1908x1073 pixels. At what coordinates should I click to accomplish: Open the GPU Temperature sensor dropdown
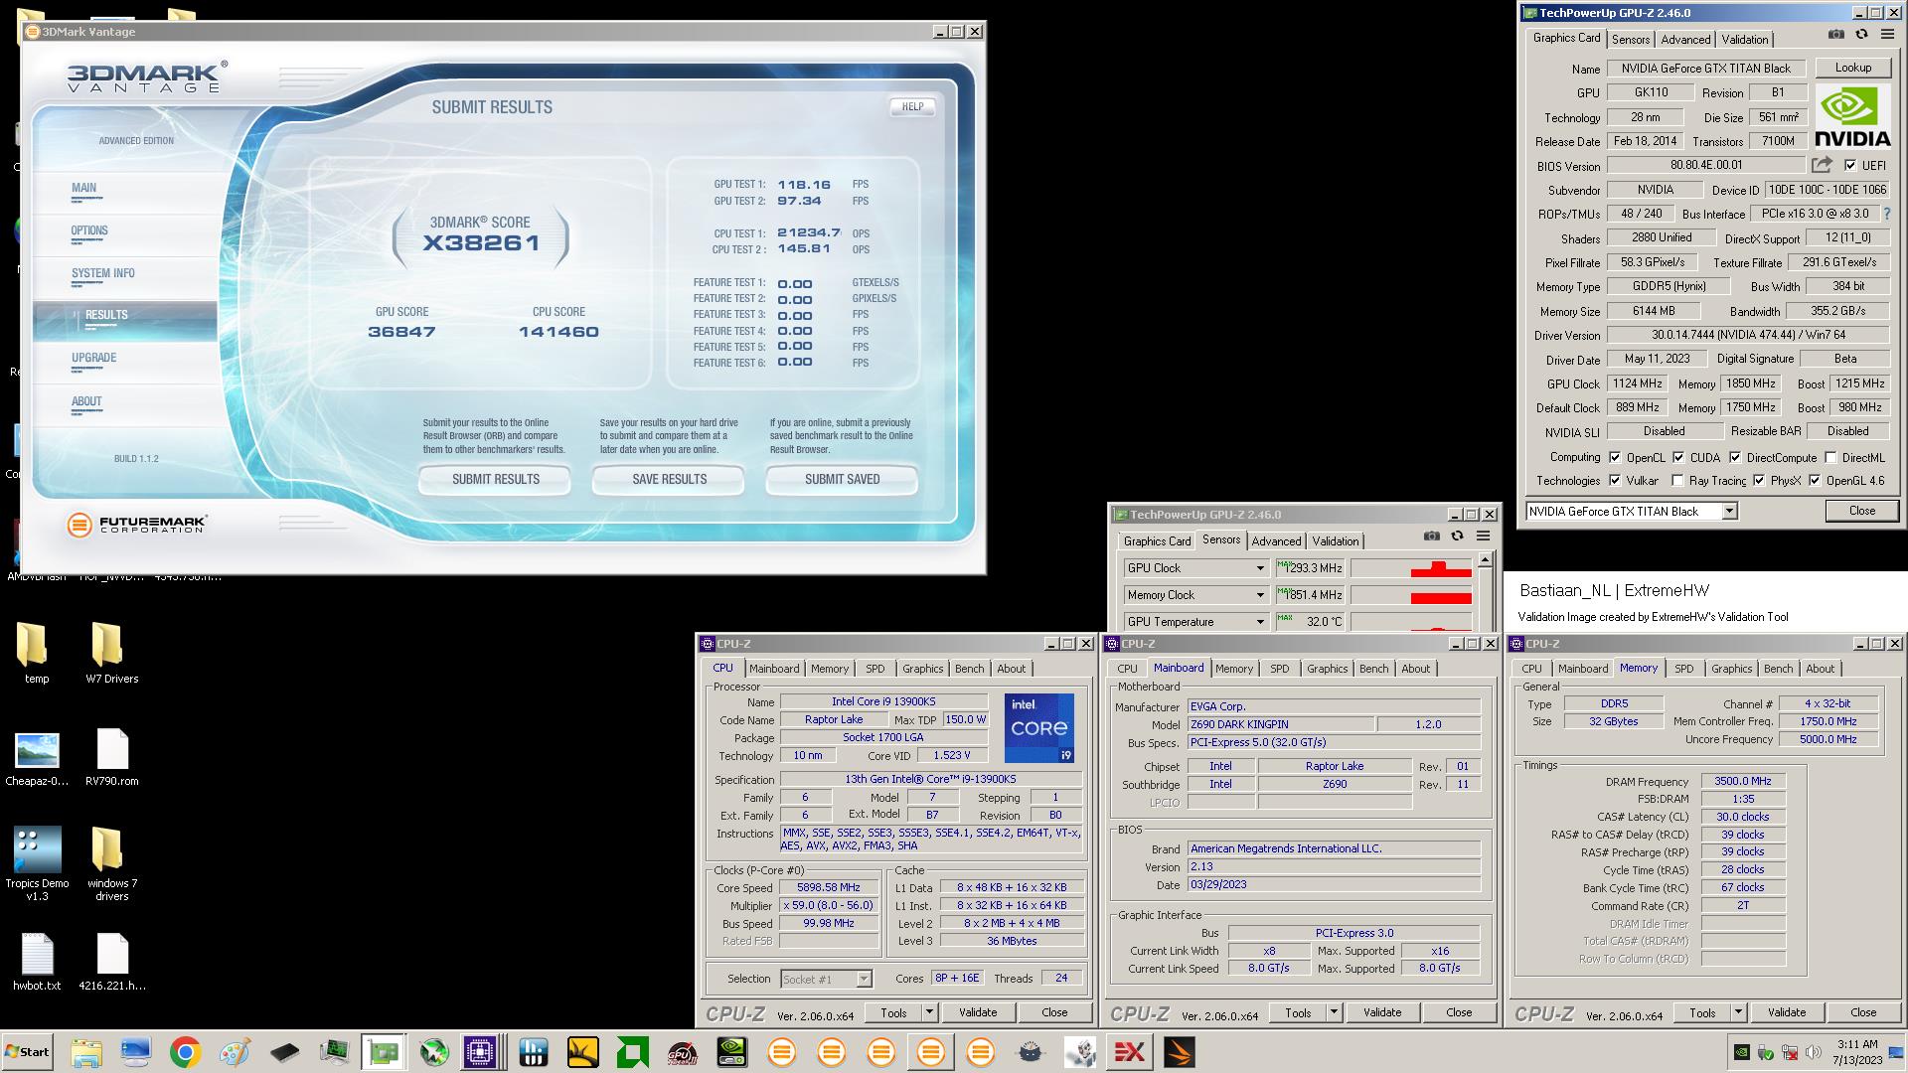pos(1260,622)
